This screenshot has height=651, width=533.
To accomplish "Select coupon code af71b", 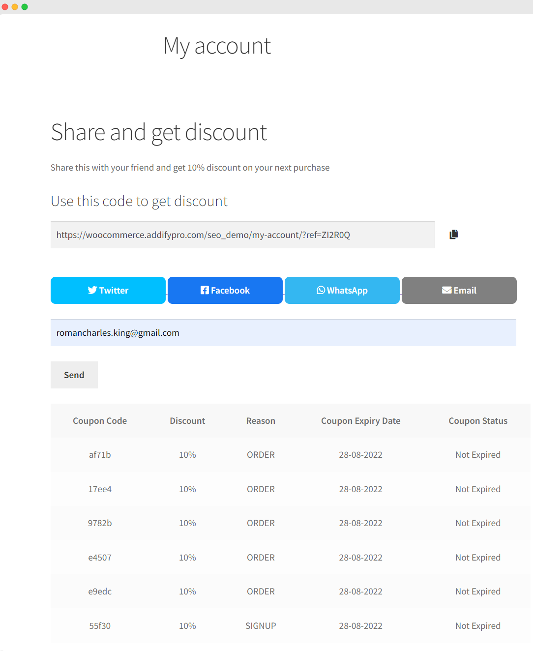I will (x=100, y=455).
